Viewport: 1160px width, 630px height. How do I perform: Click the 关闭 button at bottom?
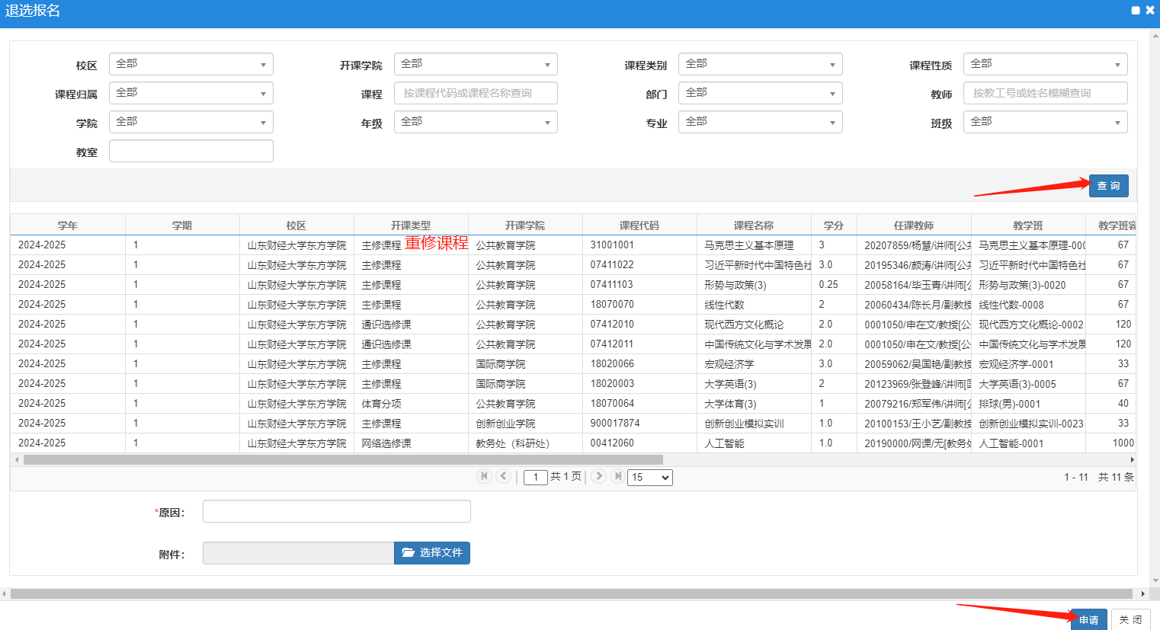(x=1130, y=619)
